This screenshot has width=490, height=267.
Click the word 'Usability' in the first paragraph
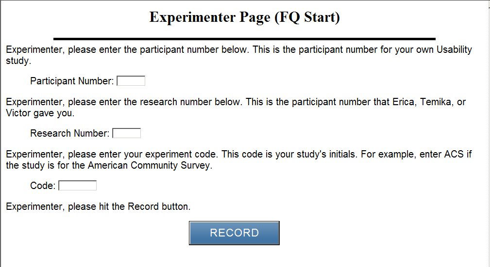click(x=454, y=50)
